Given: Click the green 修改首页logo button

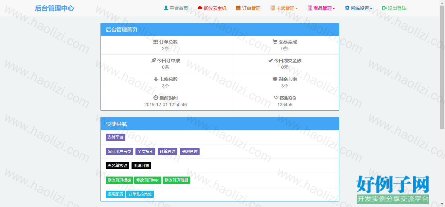Looking at the screenshot, I should pyautogui.click(x=148, y=180).
